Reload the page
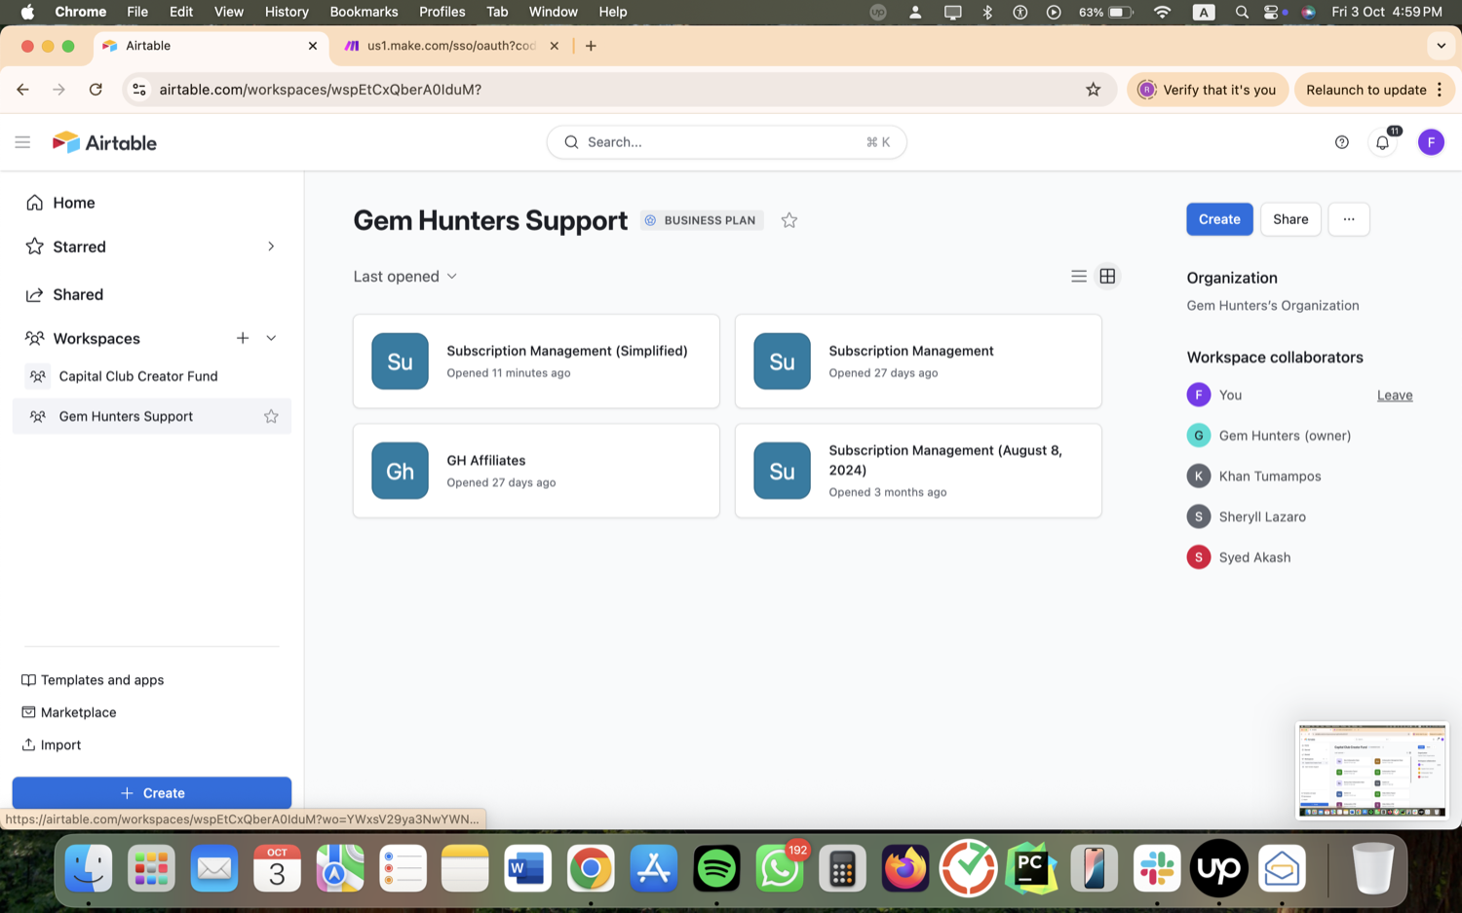Viewport: 1462px width, 913px height. 96,90
